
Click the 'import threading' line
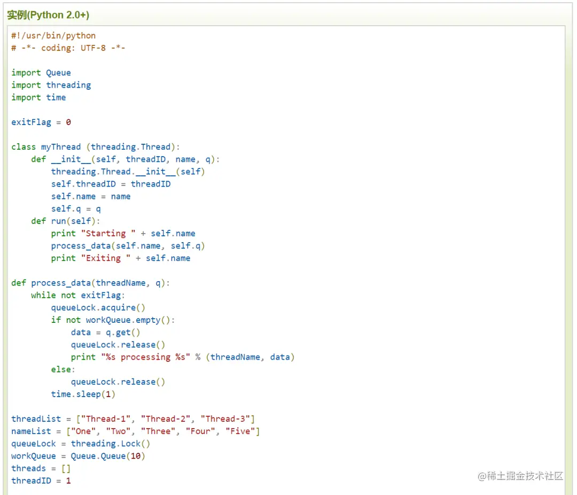click(51, 85)
